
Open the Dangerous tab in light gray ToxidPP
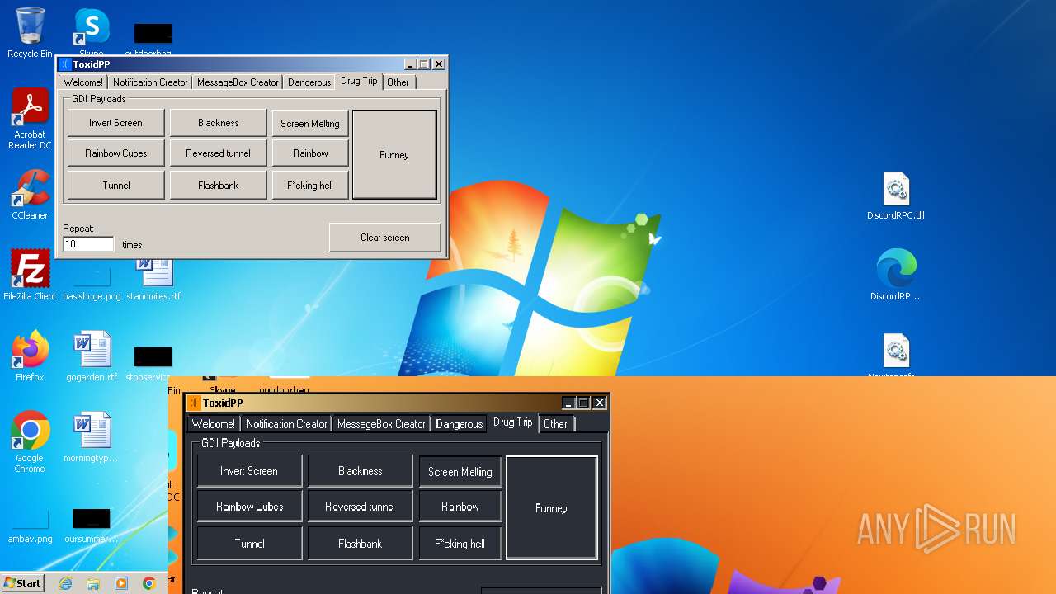click(x=309, y=82)
